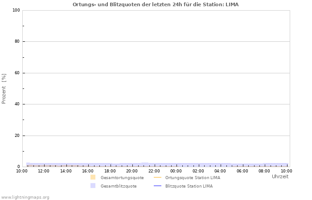Click the Prozent [%] y-axis label
This screenshot has width=312, height=200.
coord(4,88)
